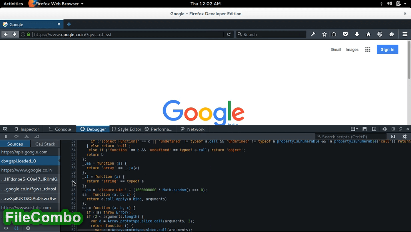Open Developer Tools wrench menu
This screenshot has height=232, width=411.
coord(313,34)
